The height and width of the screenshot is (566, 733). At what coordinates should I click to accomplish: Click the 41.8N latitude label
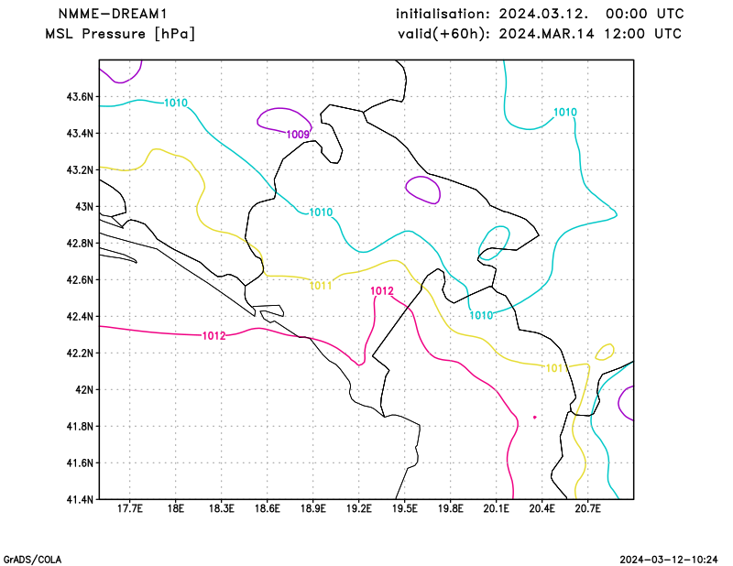click(80, 426)
